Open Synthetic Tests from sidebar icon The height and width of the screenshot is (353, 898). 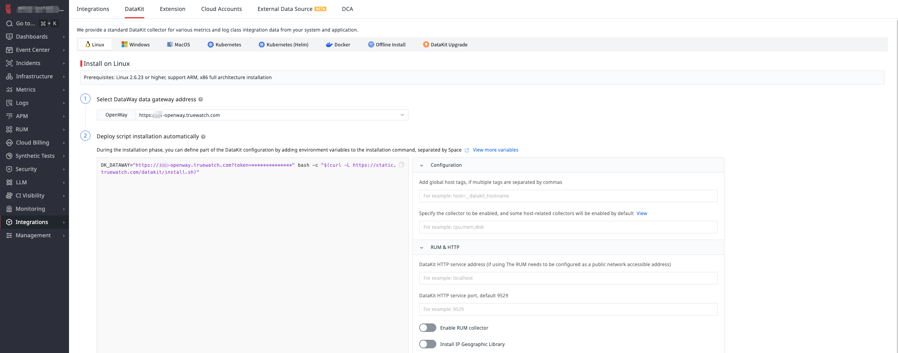pyautogui.click(x=9, y=156)
